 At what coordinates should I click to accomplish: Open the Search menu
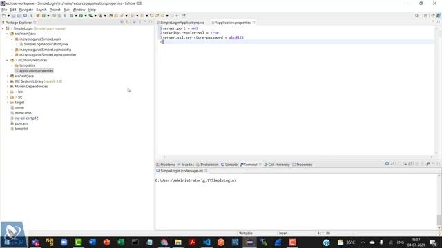41,10
